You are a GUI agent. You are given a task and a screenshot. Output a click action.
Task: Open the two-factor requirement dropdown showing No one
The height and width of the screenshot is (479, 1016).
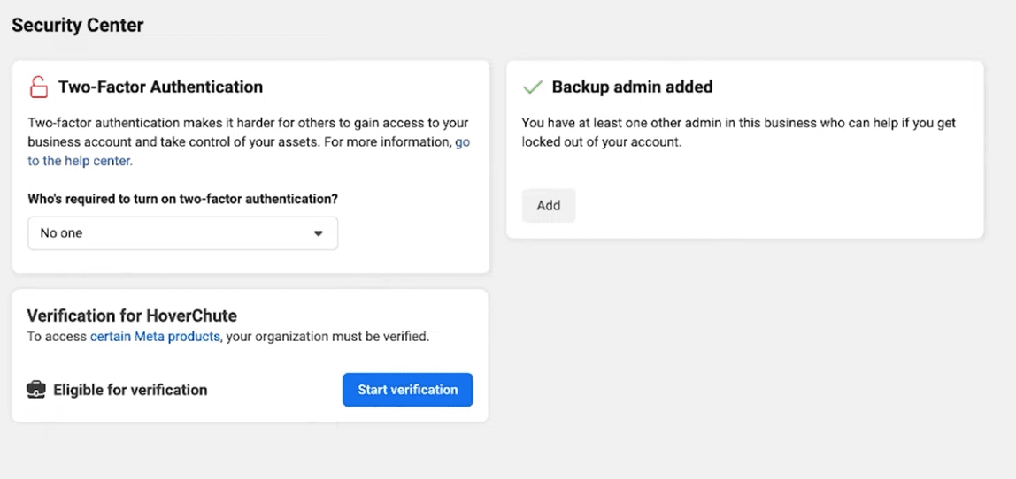182,234
